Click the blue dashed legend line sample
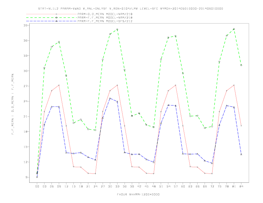 point(51,21)
